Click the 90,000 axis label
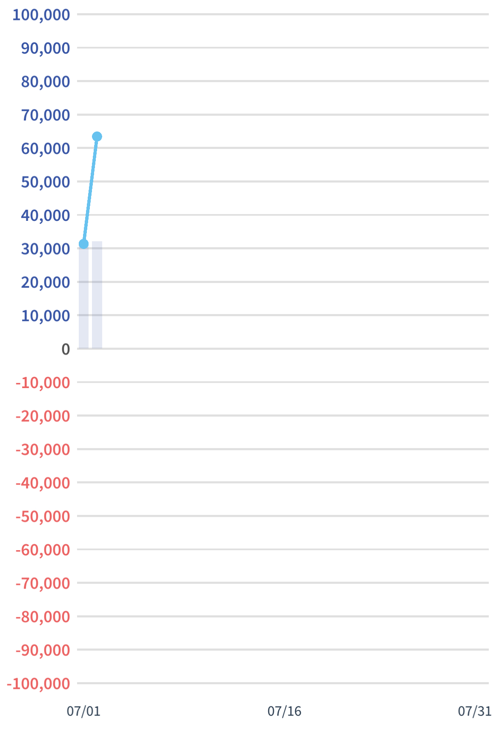502x740 pixels. 46,48
